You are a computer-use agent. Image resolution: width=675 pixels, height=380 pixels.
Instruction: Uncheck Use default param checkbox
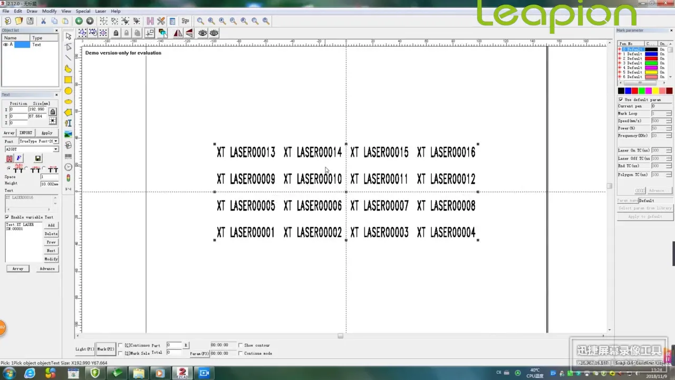click(621, 99)
